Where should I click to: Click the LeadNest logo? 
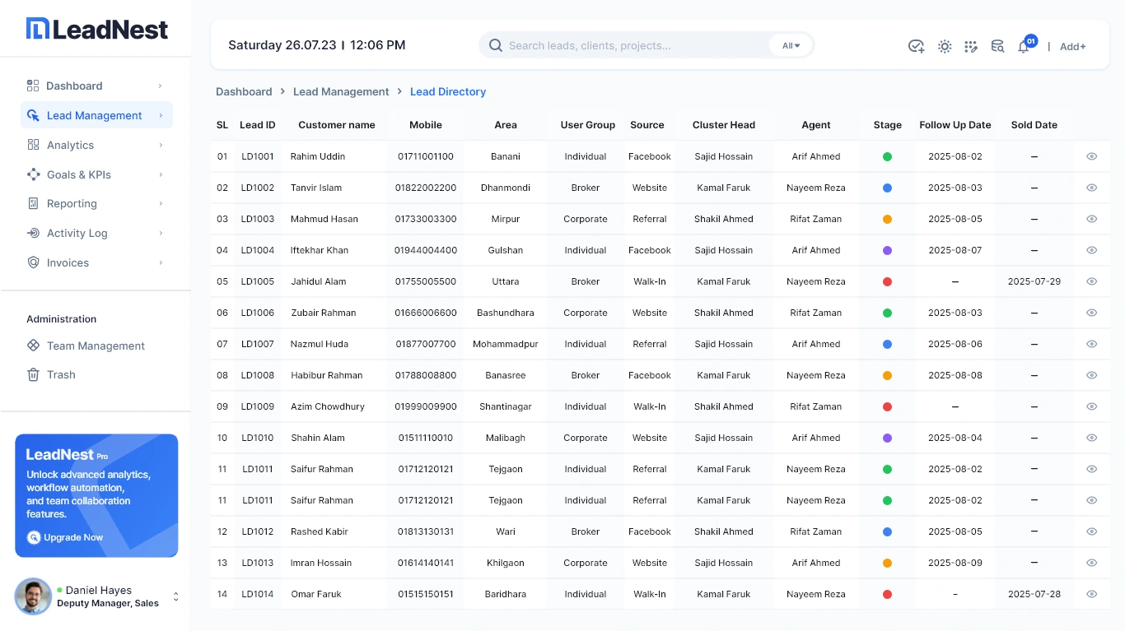pos(97,30)
